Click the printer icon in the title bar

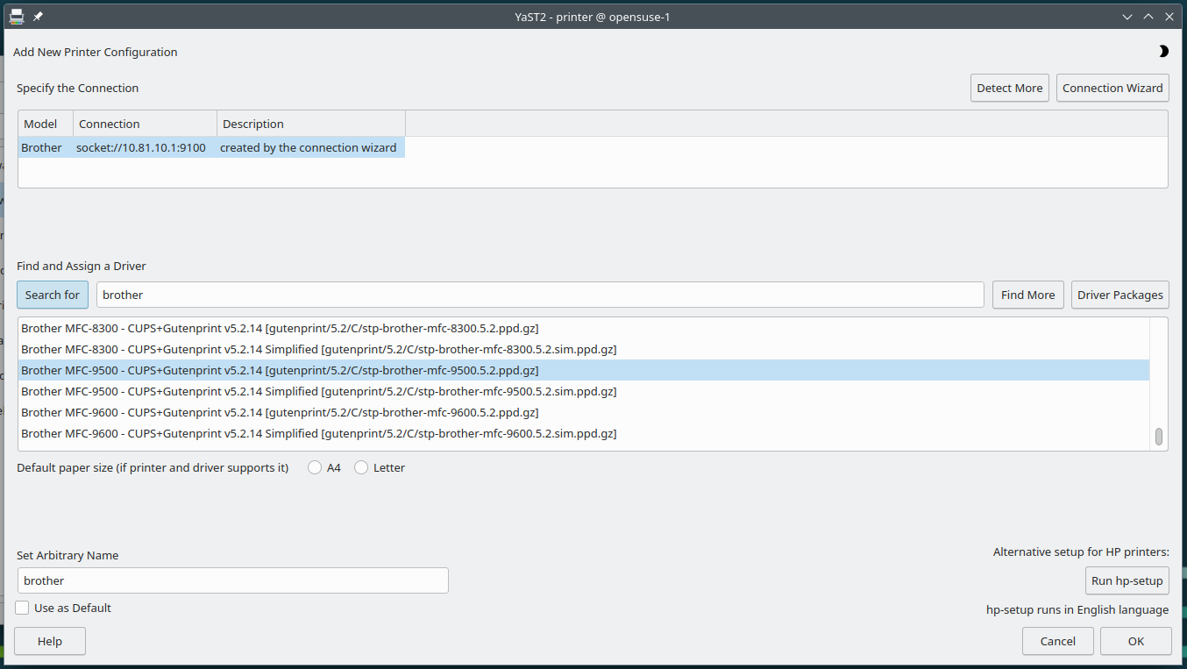[x=16, y=17]
